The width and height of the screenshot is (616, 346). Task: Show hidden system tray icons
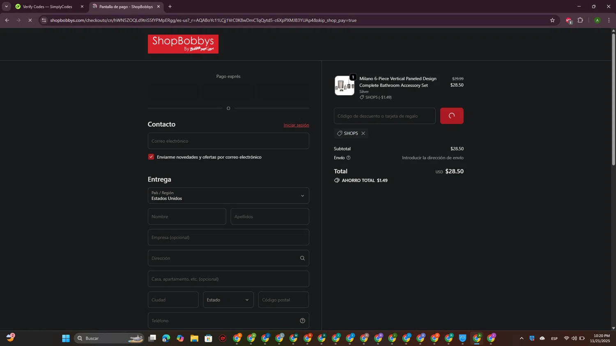click(x=522, y=338)
